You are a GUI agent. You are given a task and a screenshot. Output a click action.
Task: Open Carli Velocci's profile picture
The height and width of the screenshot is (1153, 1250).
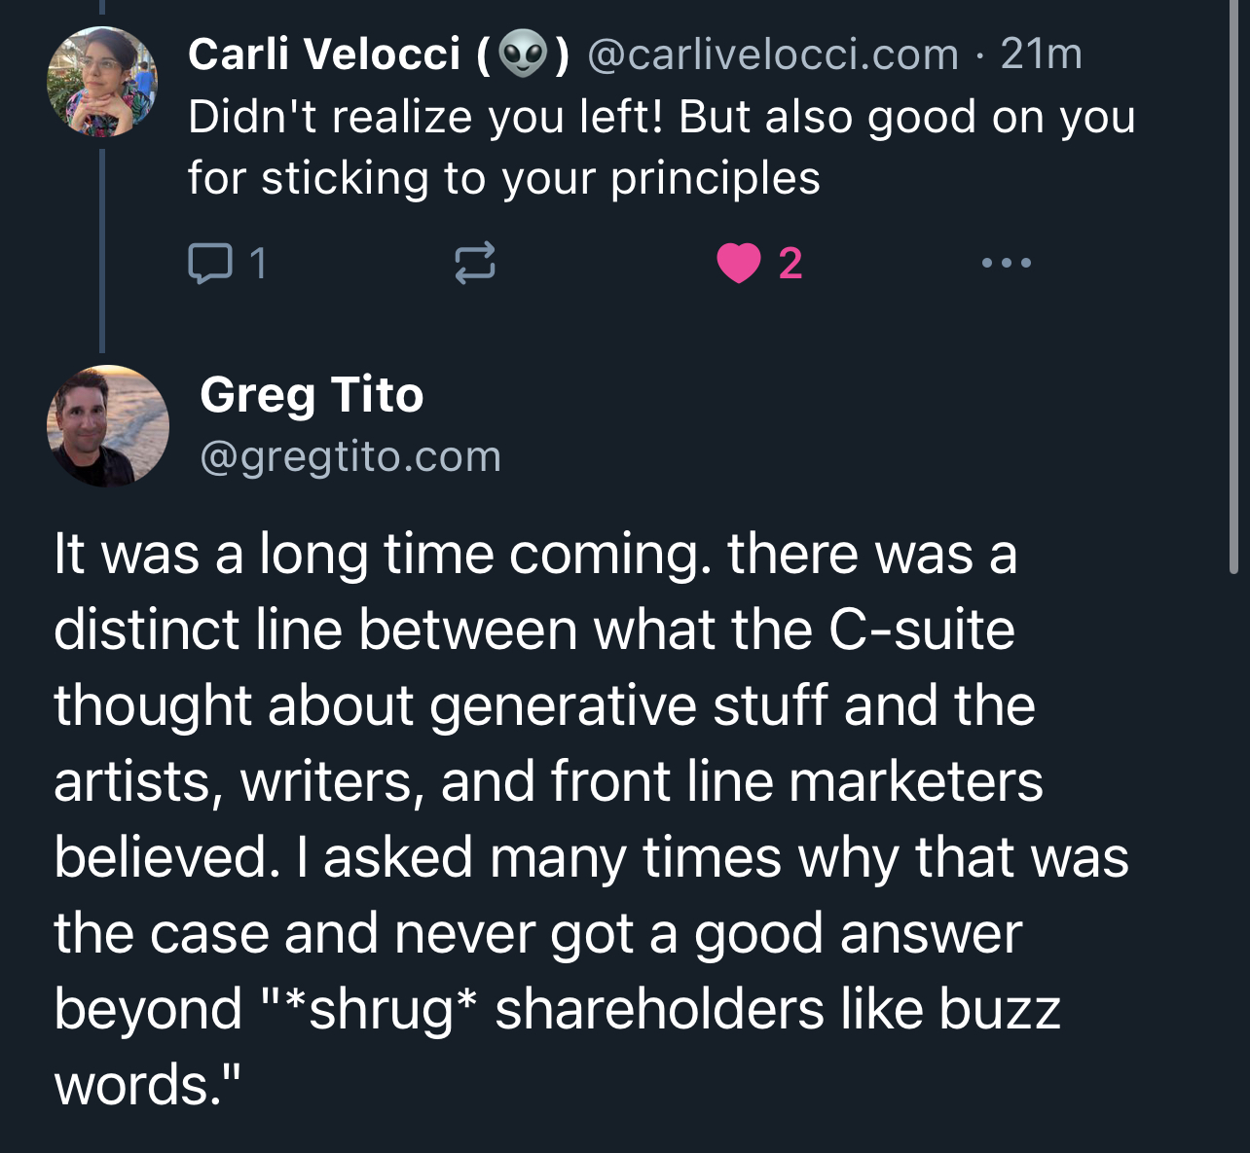pyautogui.click(x=102, y=82)
